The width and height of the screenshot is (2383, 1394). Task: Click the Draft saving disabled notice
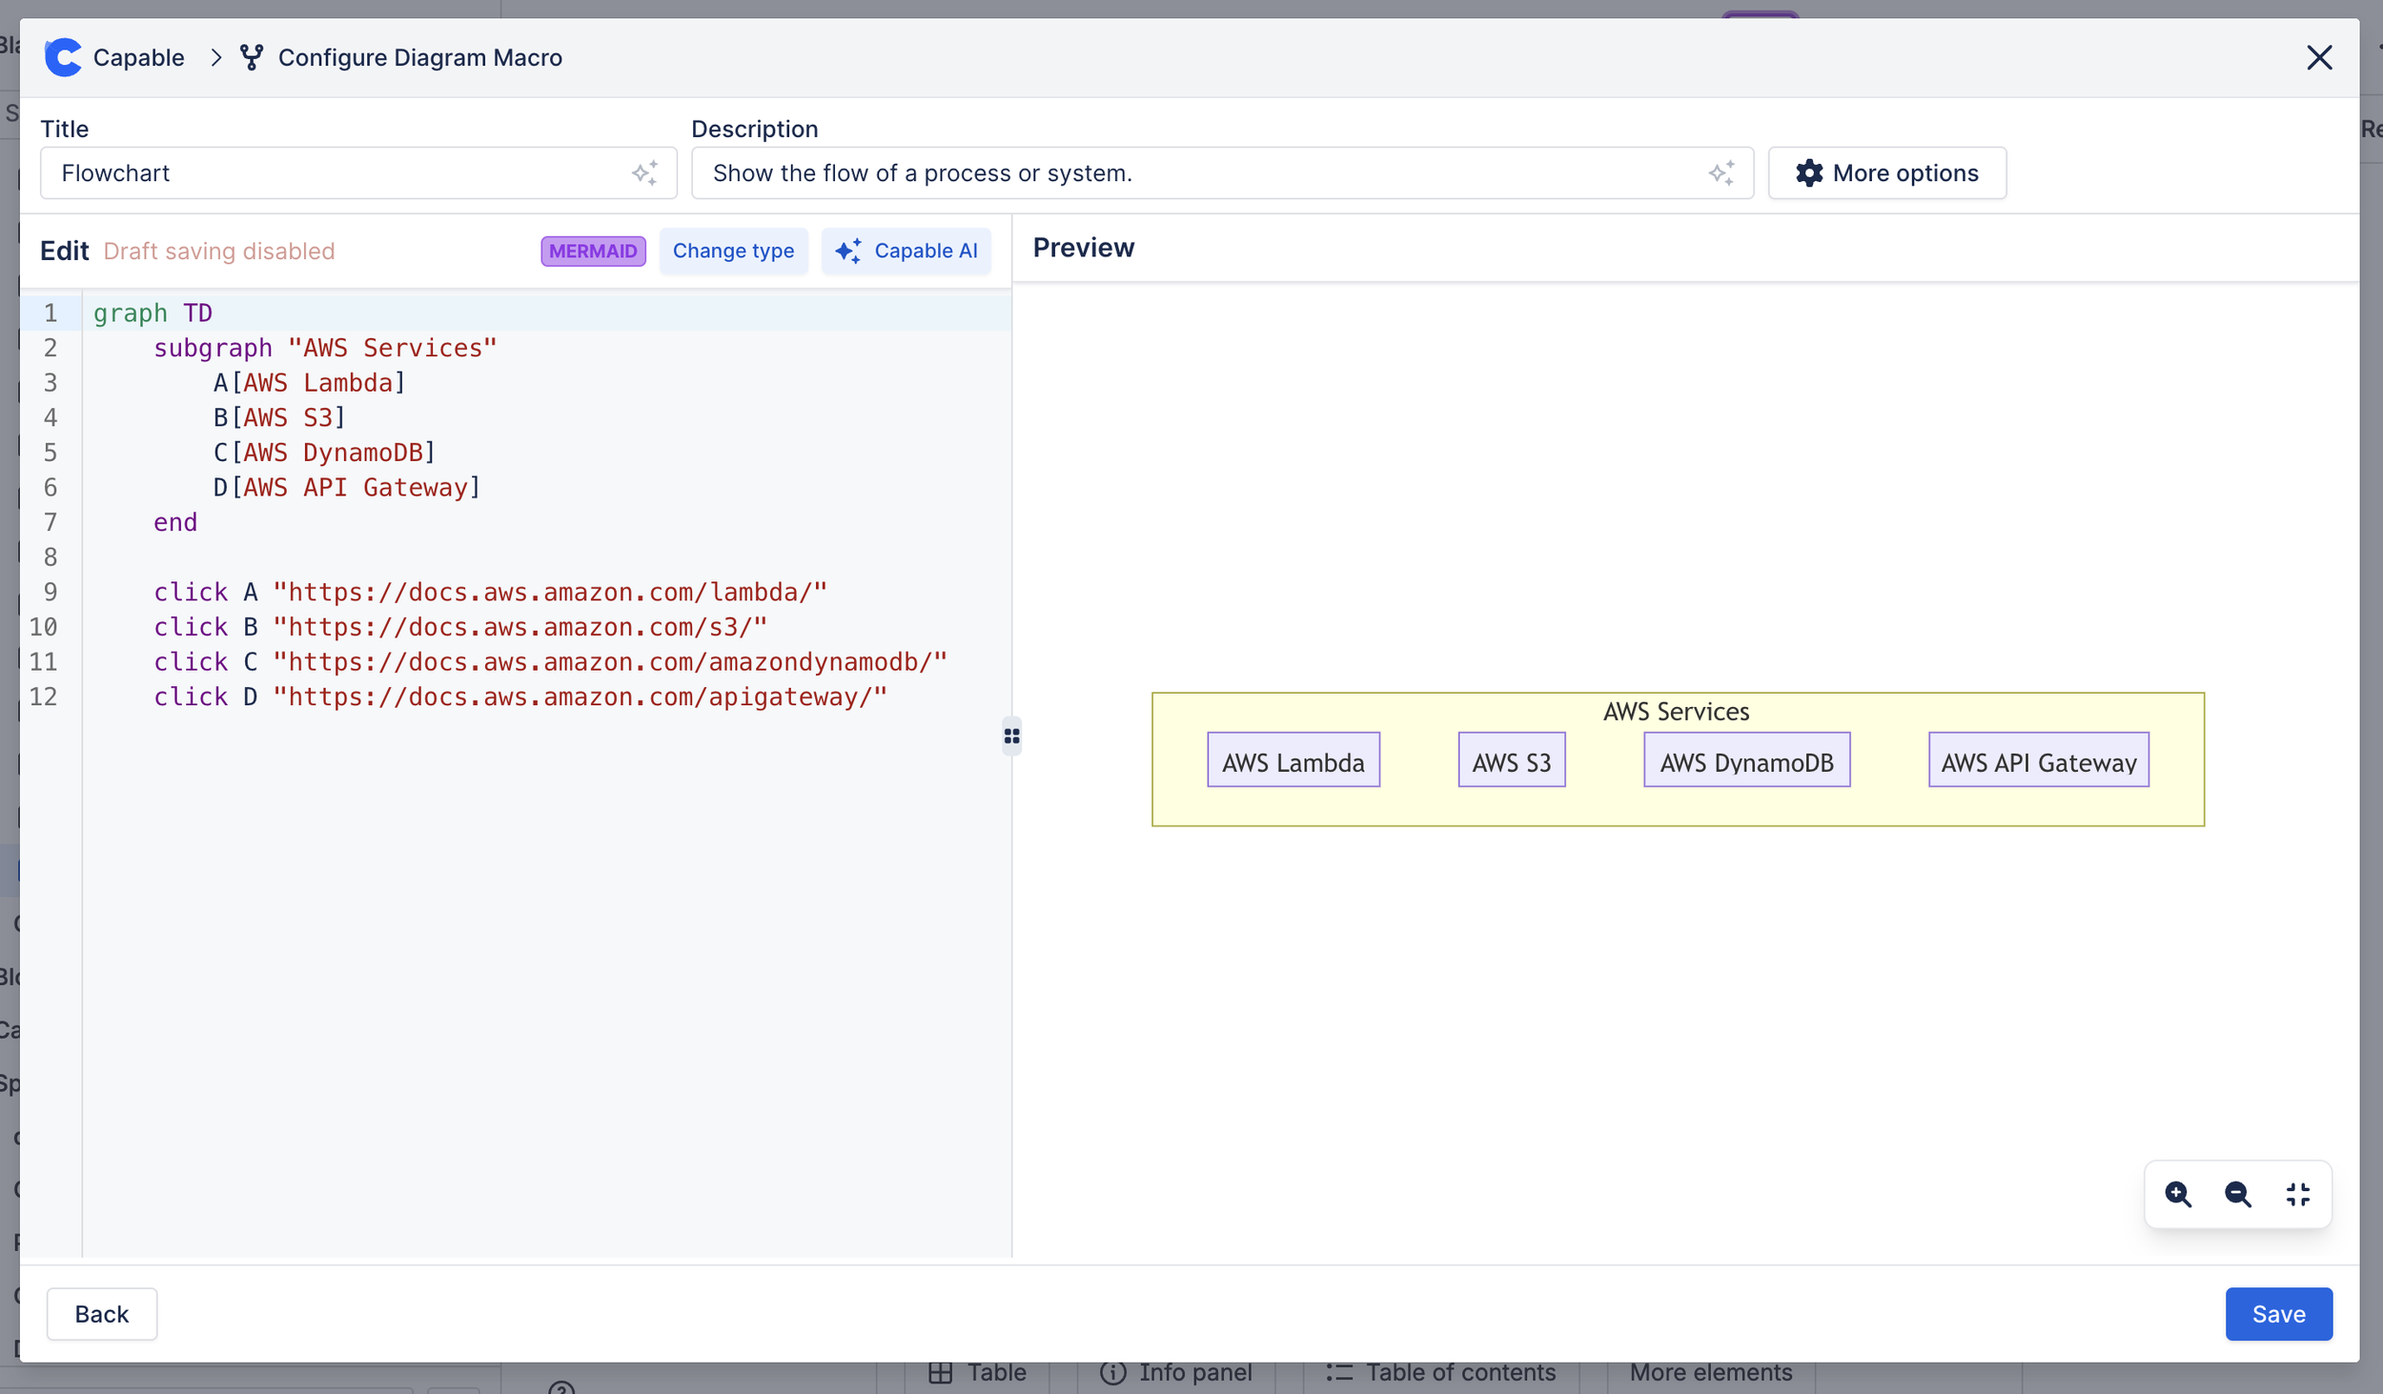219,251
